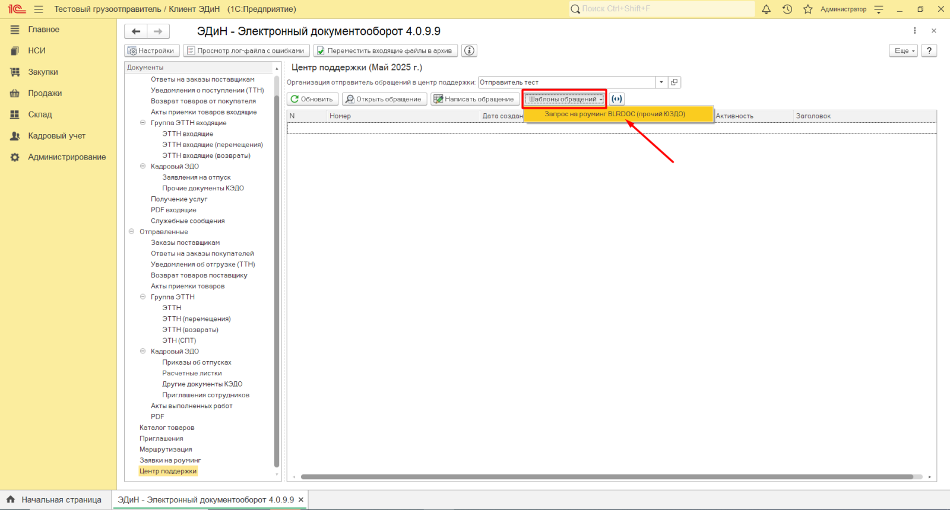Open selected organization form icon
Viewport: 950px width, 510px height.
674,82
